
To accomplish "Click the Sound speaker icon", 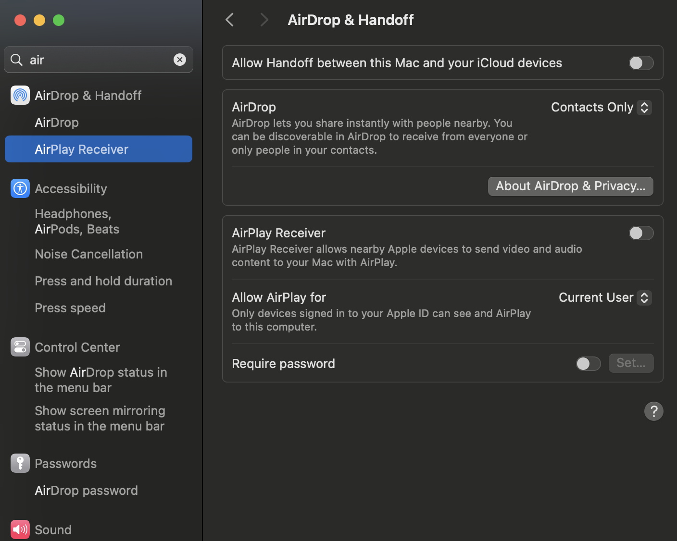I will click(20, 529).
